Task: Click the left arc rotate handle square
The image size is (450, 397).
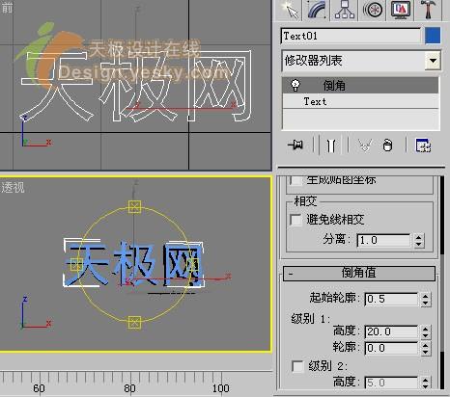Action: pyautogui.click(x=76, y=265)
